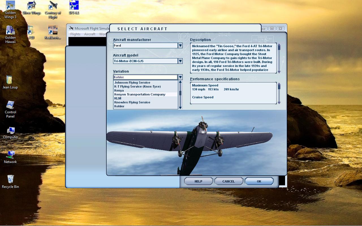Click Variation input field showing Kohler
The width and height of the screenshot is (362, 226).
(x=145, y=77)
